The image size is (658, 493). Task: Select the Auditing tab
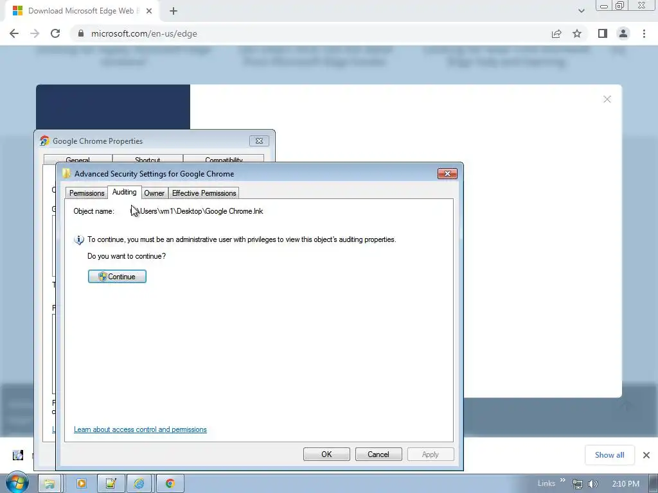pos(124,192)
